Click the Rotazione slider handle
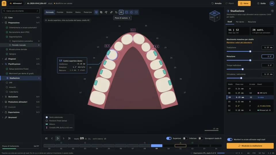 pyautogui.click(x=250, y=60)
